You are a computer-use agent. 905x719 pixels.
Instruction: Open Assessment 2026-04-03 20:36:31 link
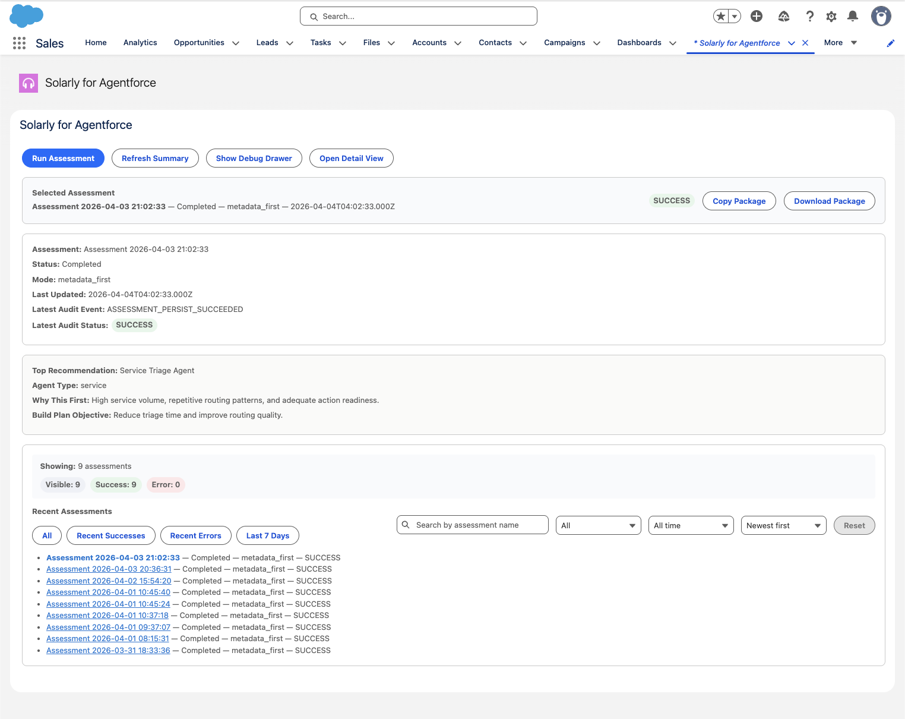click(x=109, y=569)
